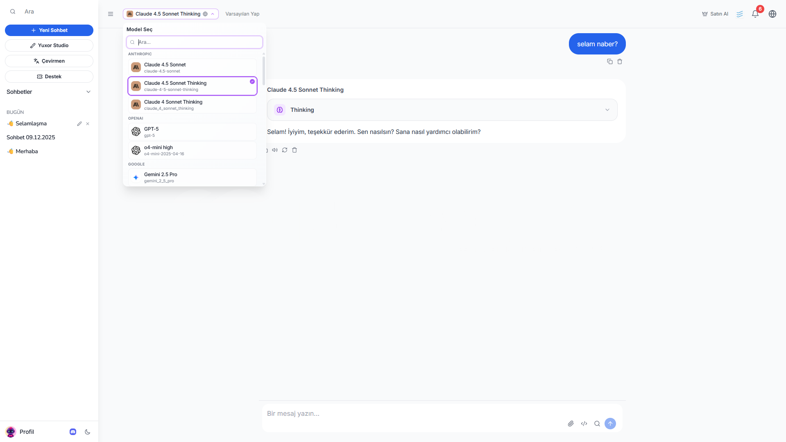Open the Claude 4.5 Sonnet Thinking model selector
This screenshot has width=786, height=442.
pyautogui.click(x=171, y=14)
